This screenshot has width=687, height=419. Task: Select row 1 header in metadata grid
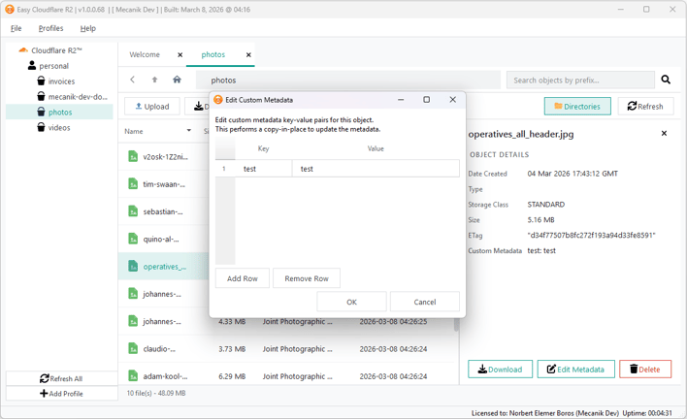[x=225, y=169]
